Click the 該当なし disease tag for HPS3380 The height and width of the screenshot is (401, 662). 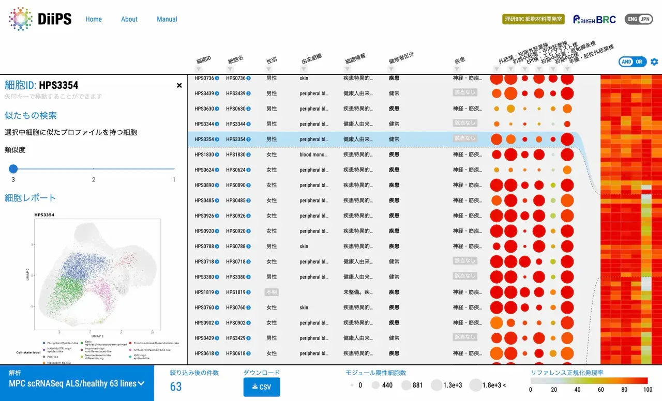[x=465, y=277]
